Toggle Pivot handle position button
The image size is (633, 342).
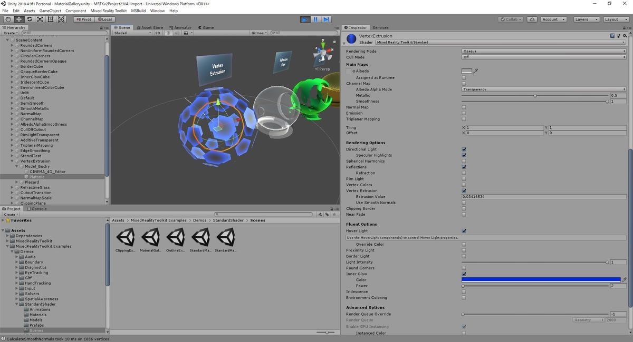tap(83, 19)
